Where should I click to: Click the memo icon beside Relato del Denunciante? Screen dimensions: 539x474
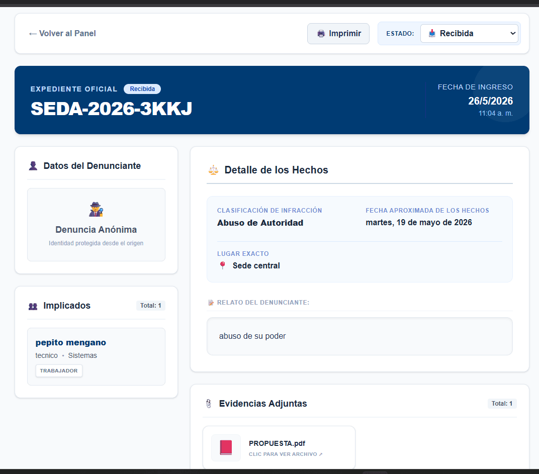[211, 303]
